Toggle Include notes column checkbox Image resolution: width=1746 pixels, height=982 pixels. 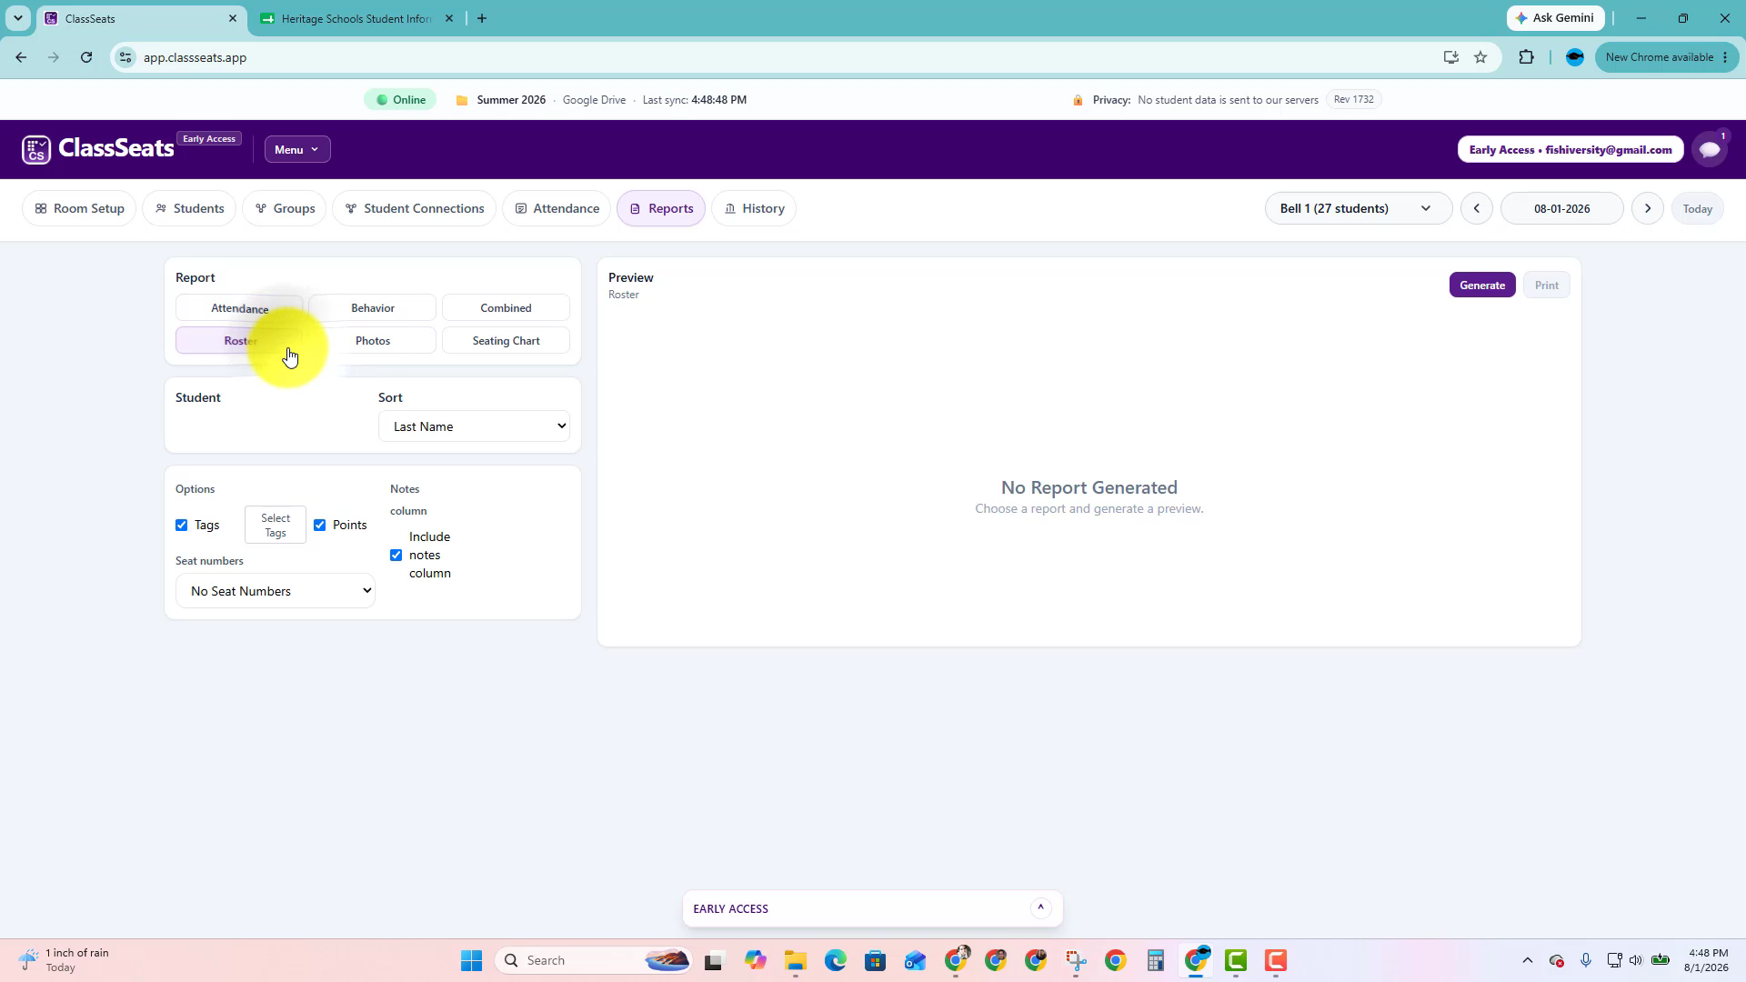pyautogui.click(x=396, y=556)
